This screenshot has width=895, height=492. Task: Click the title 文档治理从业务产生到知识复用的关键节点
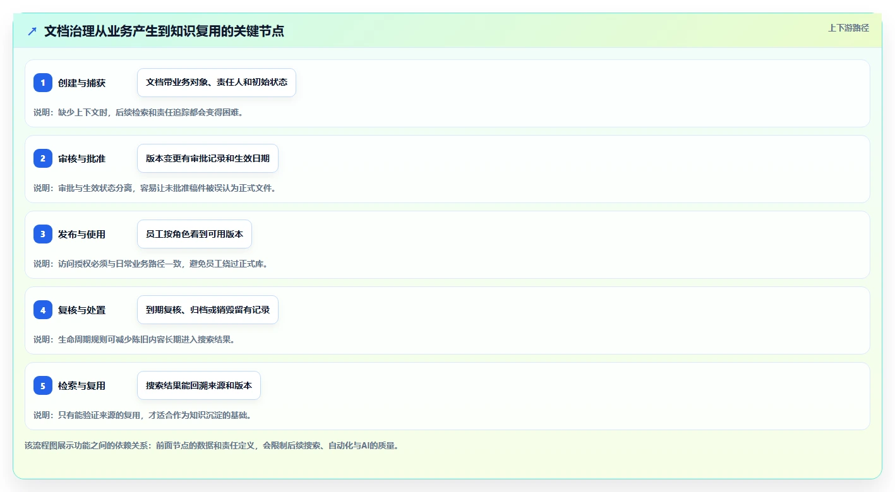pyautogui.click(x=164, y=31)
